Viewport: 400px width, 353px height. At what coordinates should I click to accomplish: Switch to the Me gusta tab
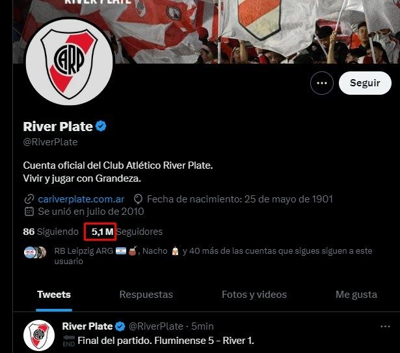[356, 295]
